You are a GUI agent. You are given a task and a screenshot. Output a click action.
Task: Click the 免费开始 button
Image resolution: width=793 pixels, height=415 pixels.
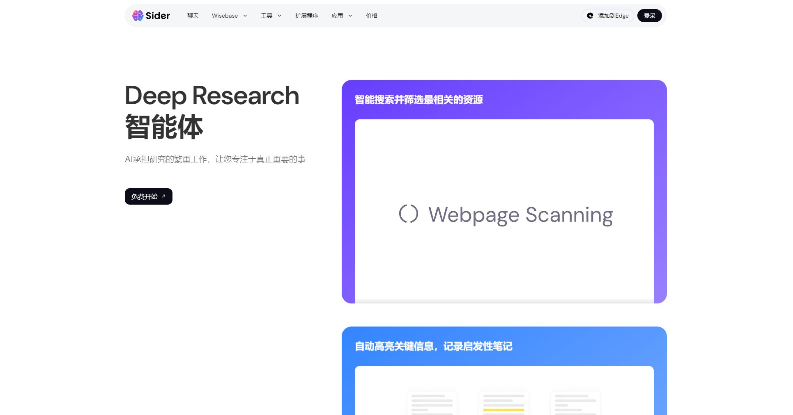click(148, 196)
